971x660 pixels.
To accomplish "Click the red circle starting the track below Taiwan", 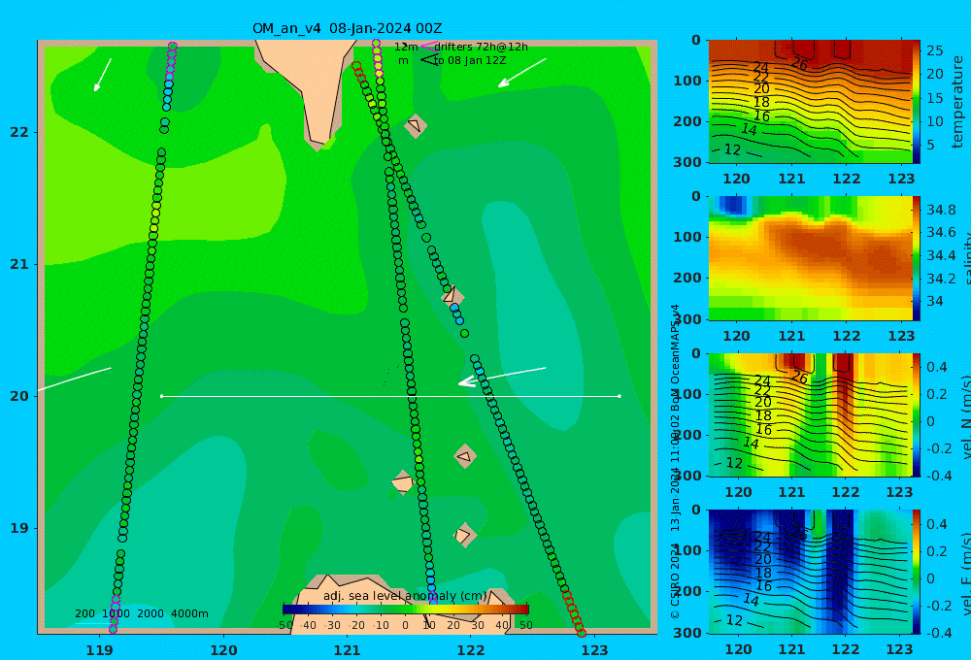I will pyautogui.click(x=356, y=65).
